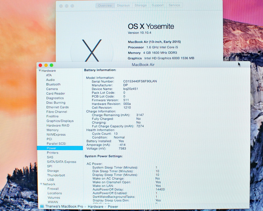Open Memory information in sidebar

(53, 130)
